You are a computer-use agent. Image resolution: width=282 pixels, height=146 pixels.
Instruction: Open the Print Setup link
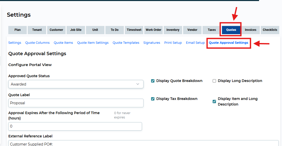click(x=173, y=43)
